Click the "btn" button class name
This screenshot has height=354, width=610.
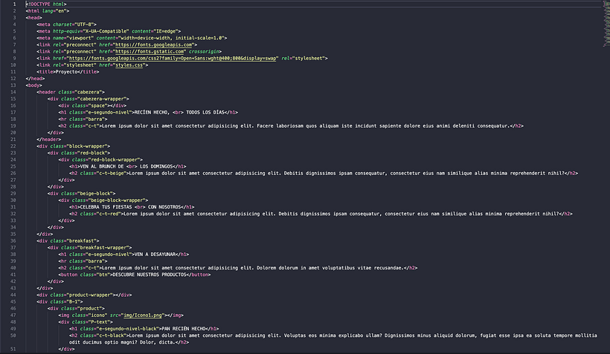[x=103, y=275]
